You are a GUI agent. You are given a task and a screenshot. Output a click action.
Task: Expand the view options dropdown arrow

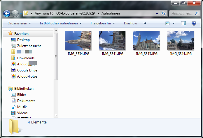(x=174, y=23)
